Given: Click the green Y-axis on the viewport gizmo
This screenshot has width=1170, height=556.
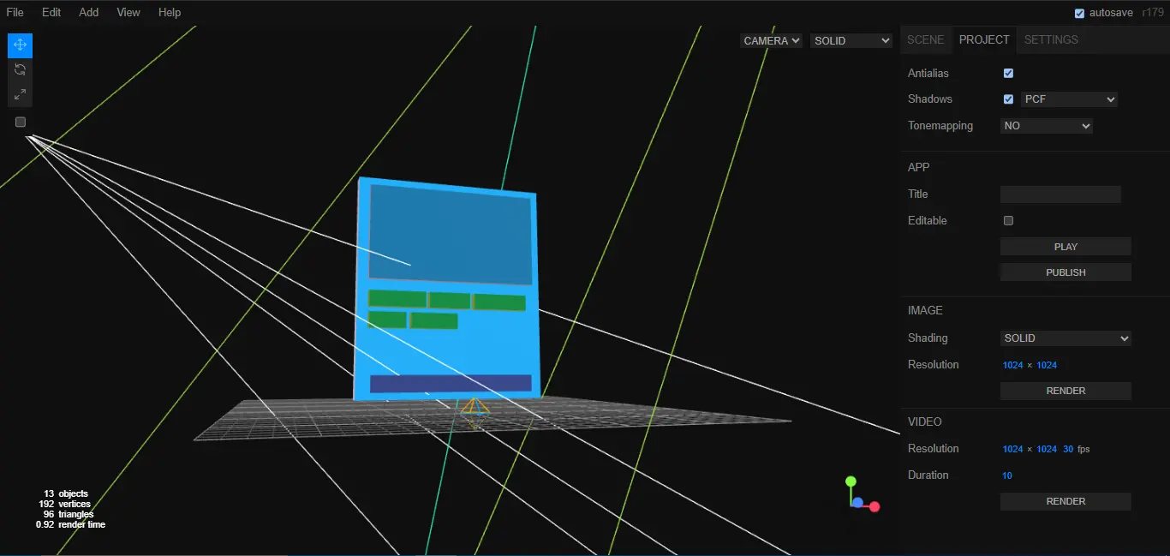Looking at the screenshot, I should 852,480.
